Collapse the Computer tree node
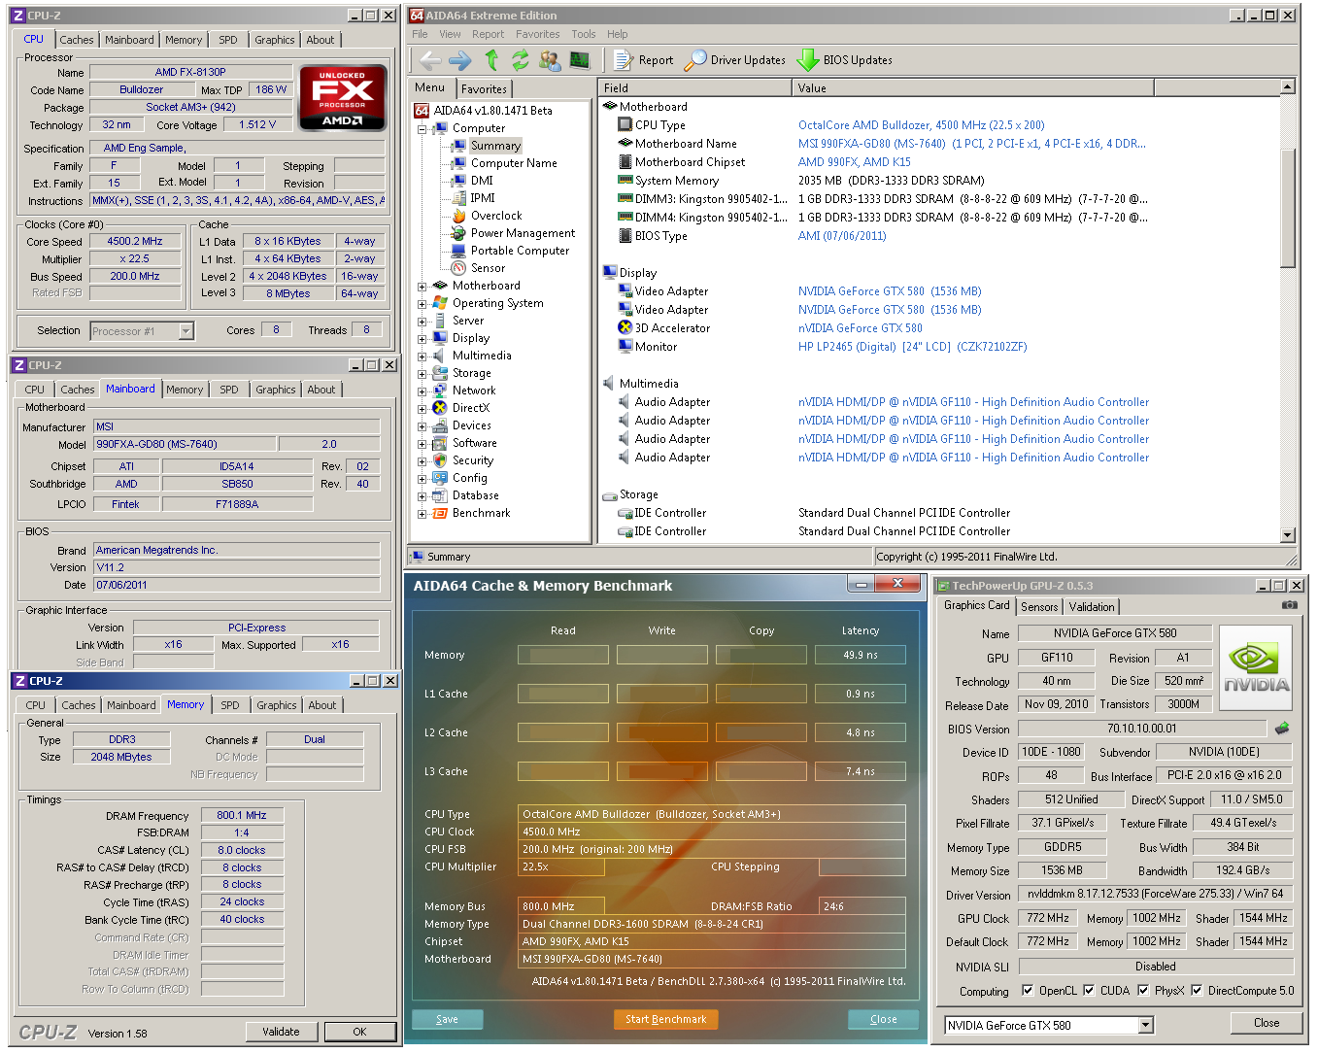Screen dimensions: 1318x1053 [422, 129]
